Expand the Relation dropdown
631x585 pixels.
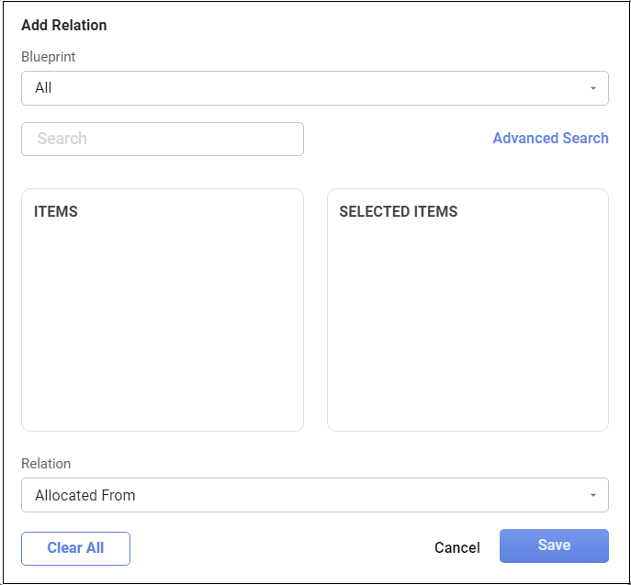click(x=314, y=495)
